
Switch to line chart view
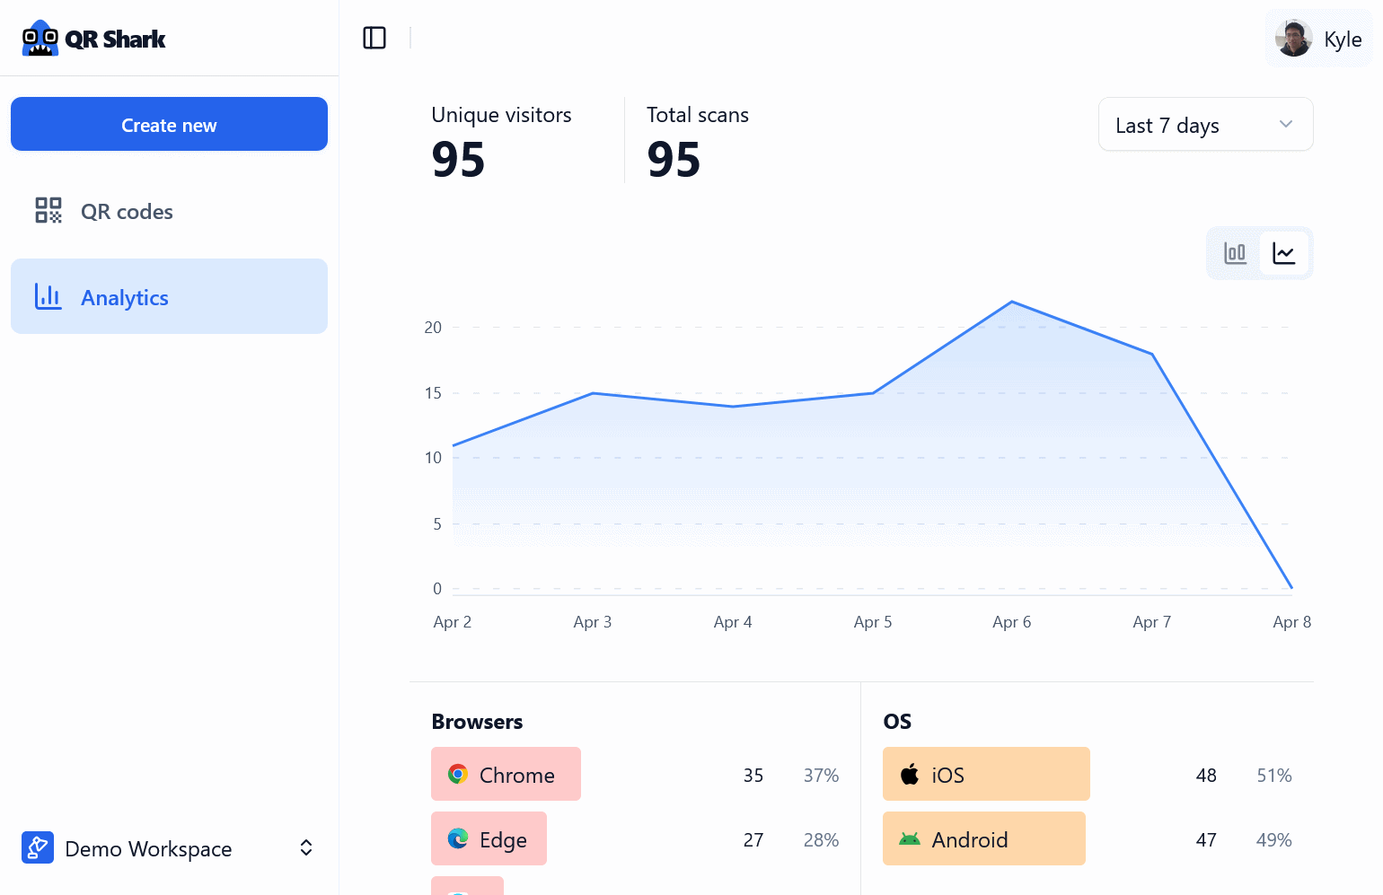point(1284,253)
